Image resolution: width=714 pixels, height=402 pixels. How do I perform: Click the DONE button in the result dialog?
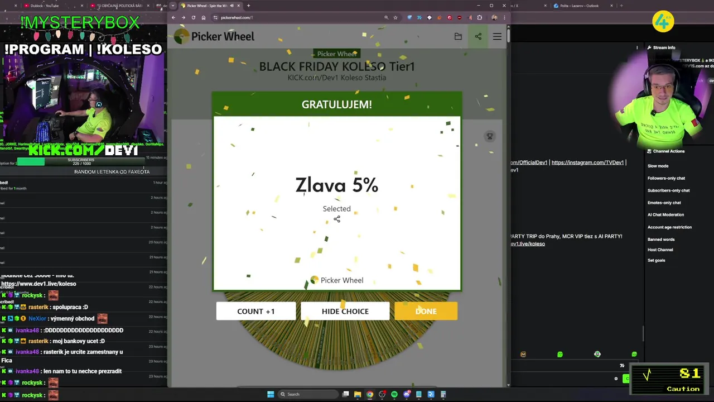pos(426,311)
